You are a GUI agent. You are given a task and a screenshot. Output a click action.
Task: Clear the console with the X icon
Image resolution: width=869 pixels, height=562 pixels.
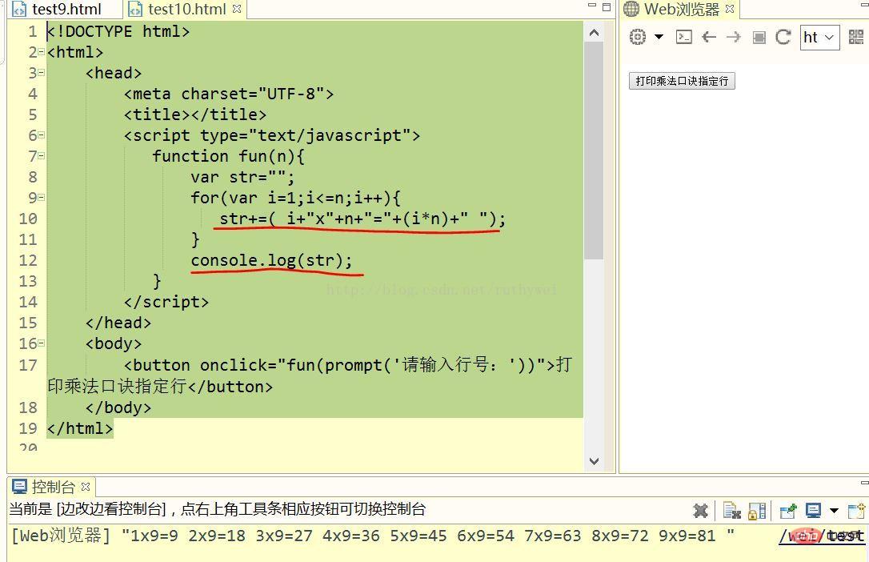click(700, 510)
